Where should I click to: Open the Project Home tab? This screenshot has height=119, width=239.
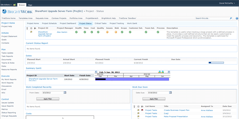click(x=33, y=23)
